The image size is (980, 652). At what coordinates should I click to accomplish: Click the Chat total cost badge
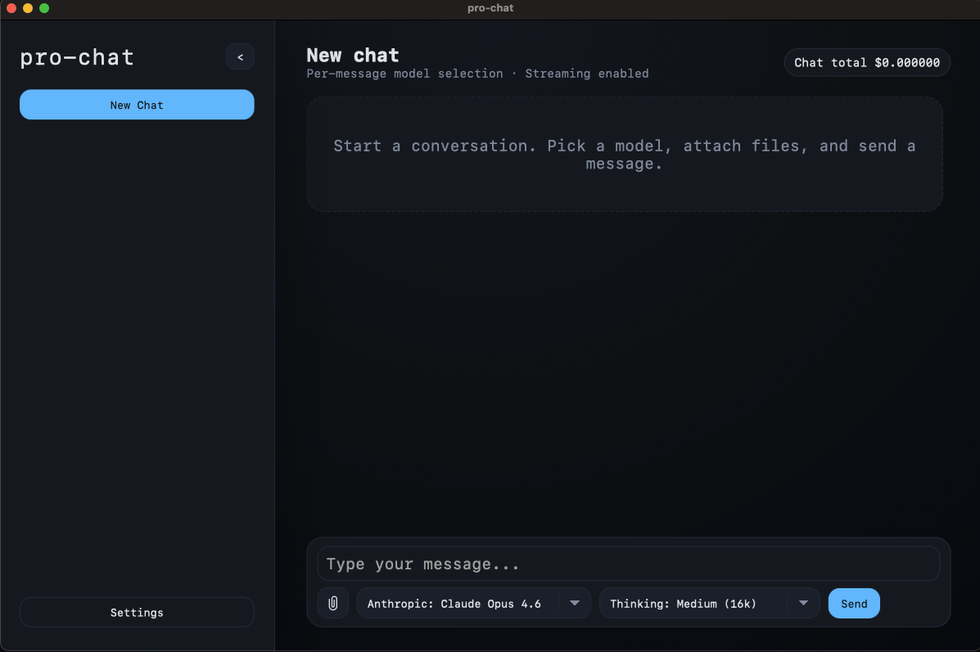coord(866,62)
